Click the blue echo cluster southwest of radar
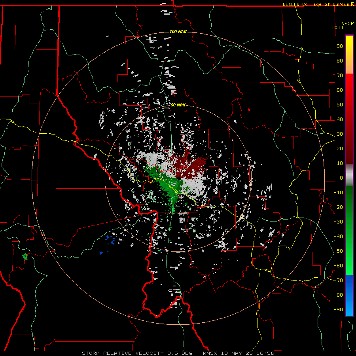Screen dimensions: 356x356 tap(110, 240)
